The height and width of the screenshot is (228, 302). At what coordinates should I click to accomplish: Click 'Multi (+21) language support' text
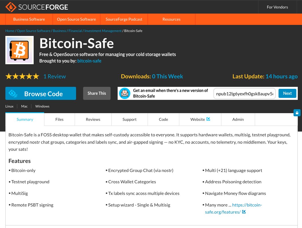[234, 170]
